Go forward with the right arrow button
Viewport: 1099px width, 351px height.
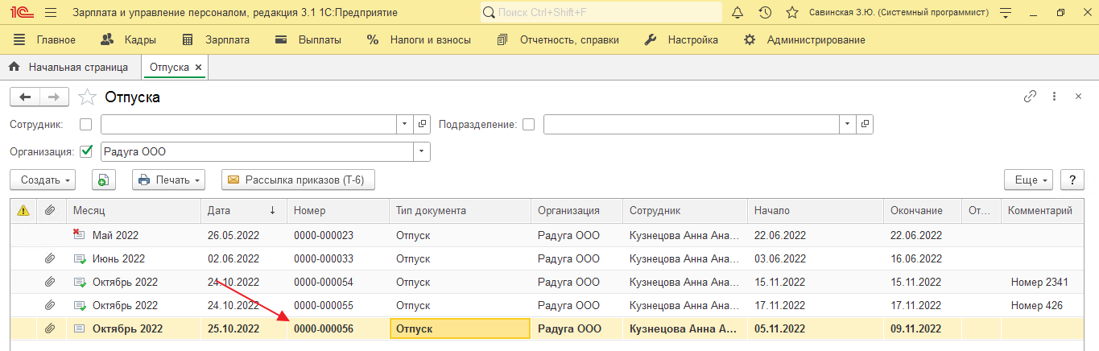click(54, 97)
